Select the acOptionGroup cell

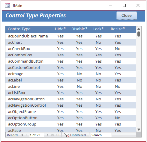[22, 124]
